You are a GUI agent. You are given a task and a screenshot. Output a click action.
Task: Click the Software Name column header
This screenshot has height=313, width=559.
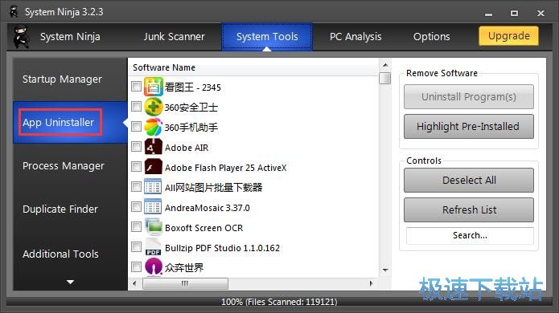click(x=253, y=67)
